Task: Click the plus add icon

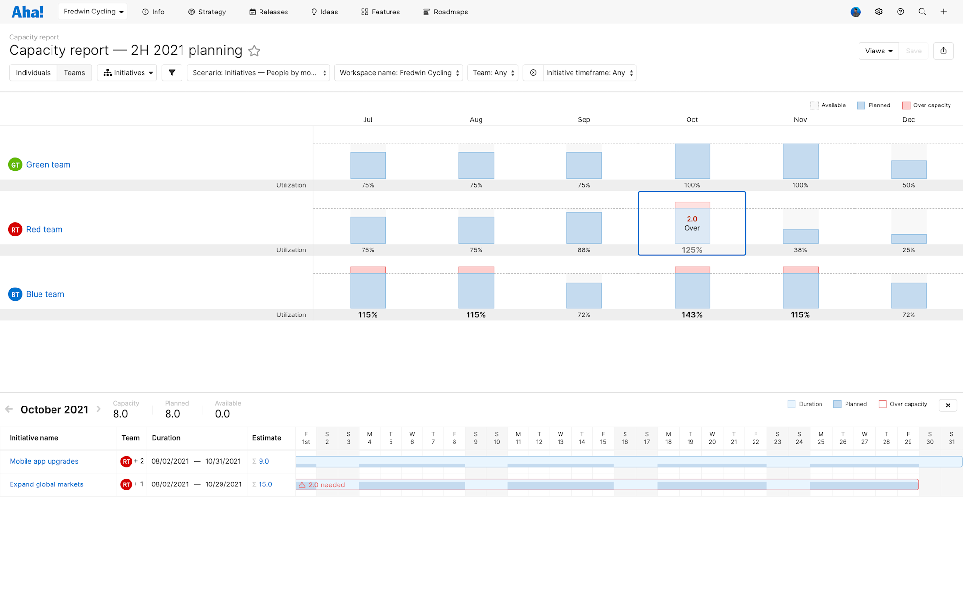Action: click(x=944, y=12)
